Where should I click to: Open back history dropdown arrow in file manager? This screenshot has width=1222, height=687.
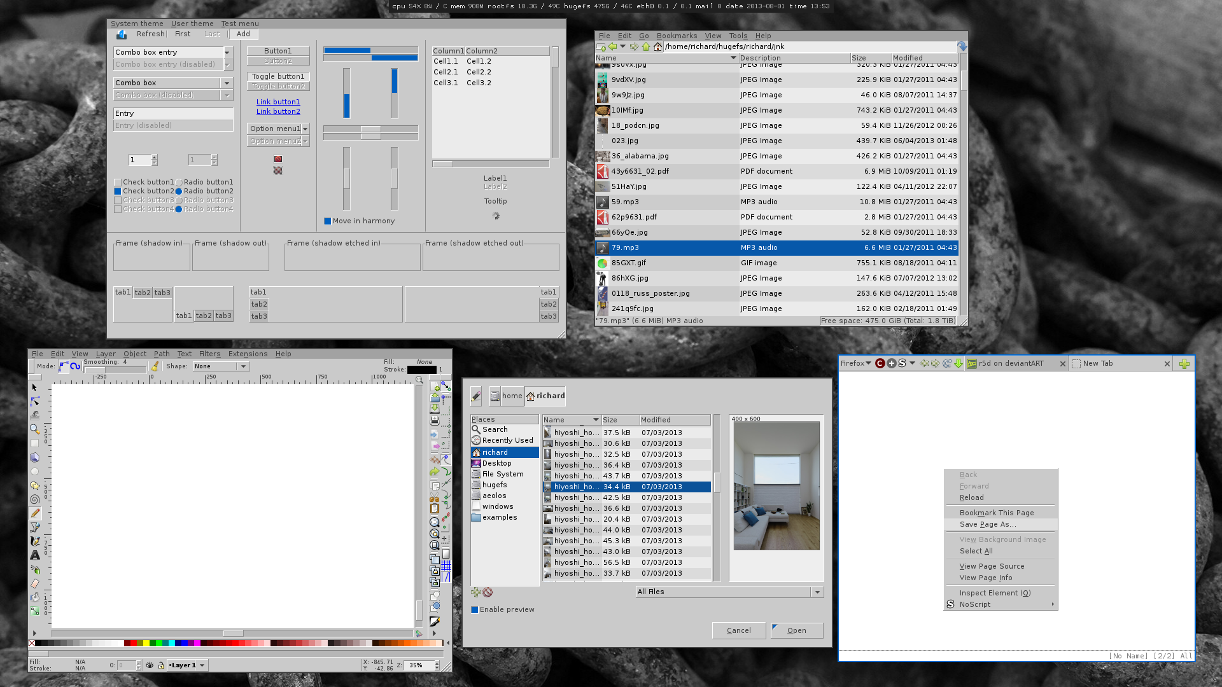tap(622, 46)
